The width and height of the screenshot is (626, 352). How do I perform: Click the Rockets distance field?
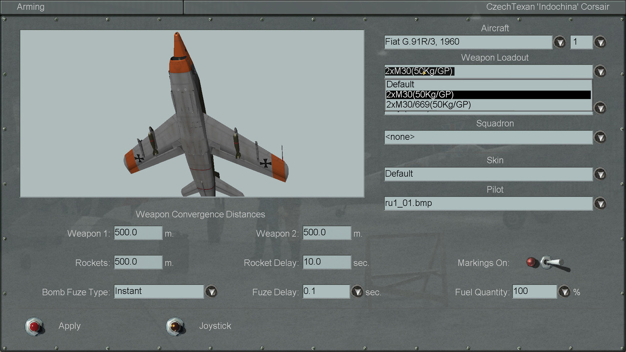tap(138, 262)
